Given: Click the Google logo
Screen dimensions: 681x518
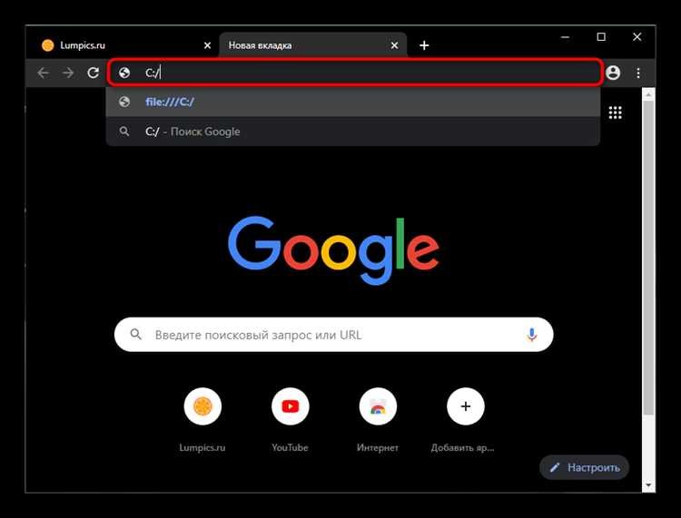Looking at the screenshot, I should point(333,249).
